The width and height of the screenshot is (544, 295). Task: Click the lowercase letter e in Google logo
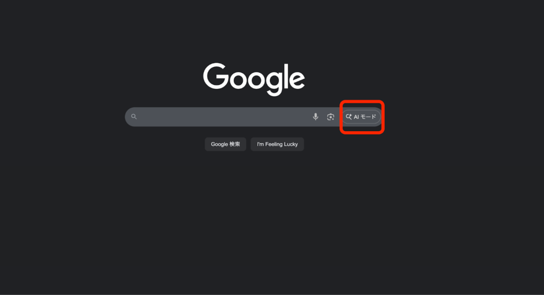pyautogui.click(x=296, y=80)
